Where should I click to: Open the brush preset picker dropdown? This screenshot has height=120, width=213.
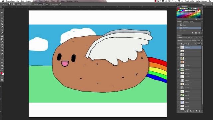point(11,4)
